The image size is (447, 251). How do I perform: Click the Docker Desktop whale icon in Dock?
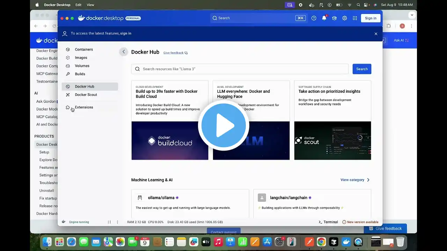tap(346, 242)
